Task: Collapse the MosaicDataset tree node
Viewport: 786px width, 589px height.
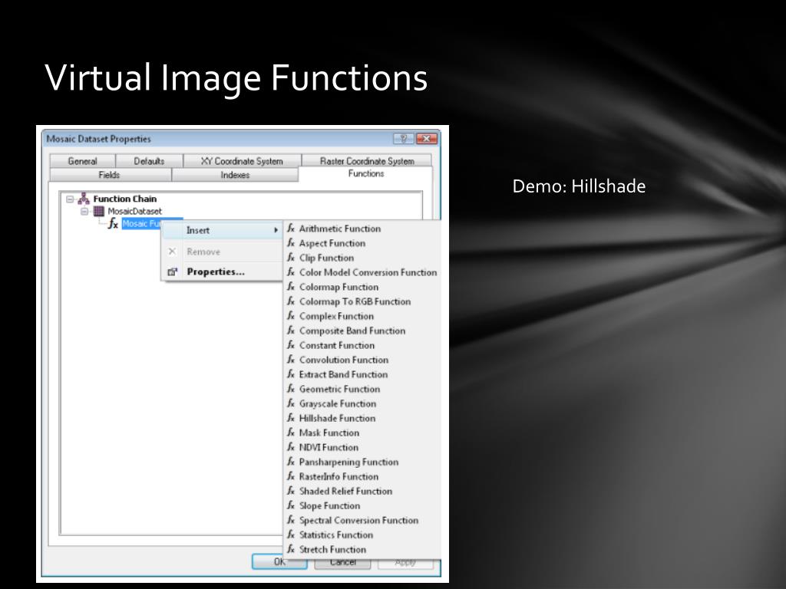Action: pos(84,212)
